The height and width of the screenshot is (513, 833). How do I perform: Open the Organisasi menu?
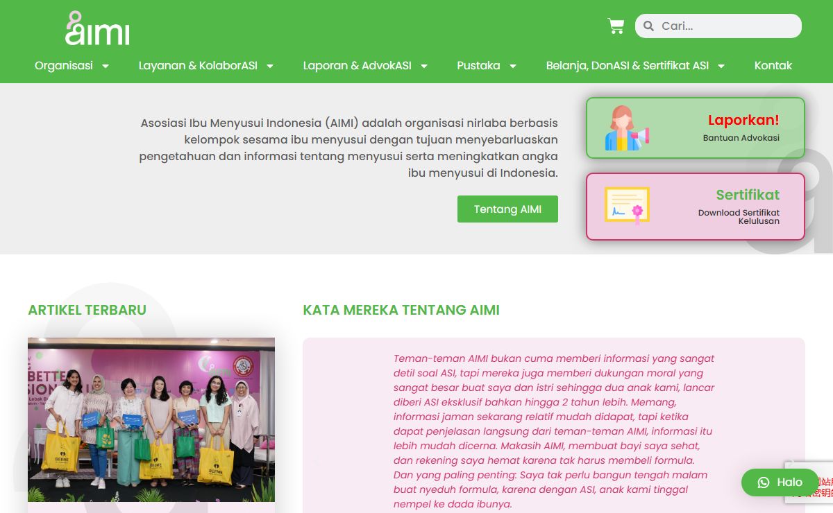point(64,66)
